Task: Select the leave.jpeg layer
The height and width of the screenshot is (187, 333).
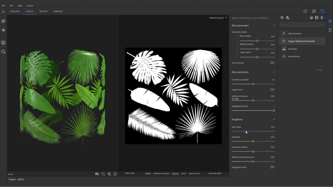Action: coord(292,49)
